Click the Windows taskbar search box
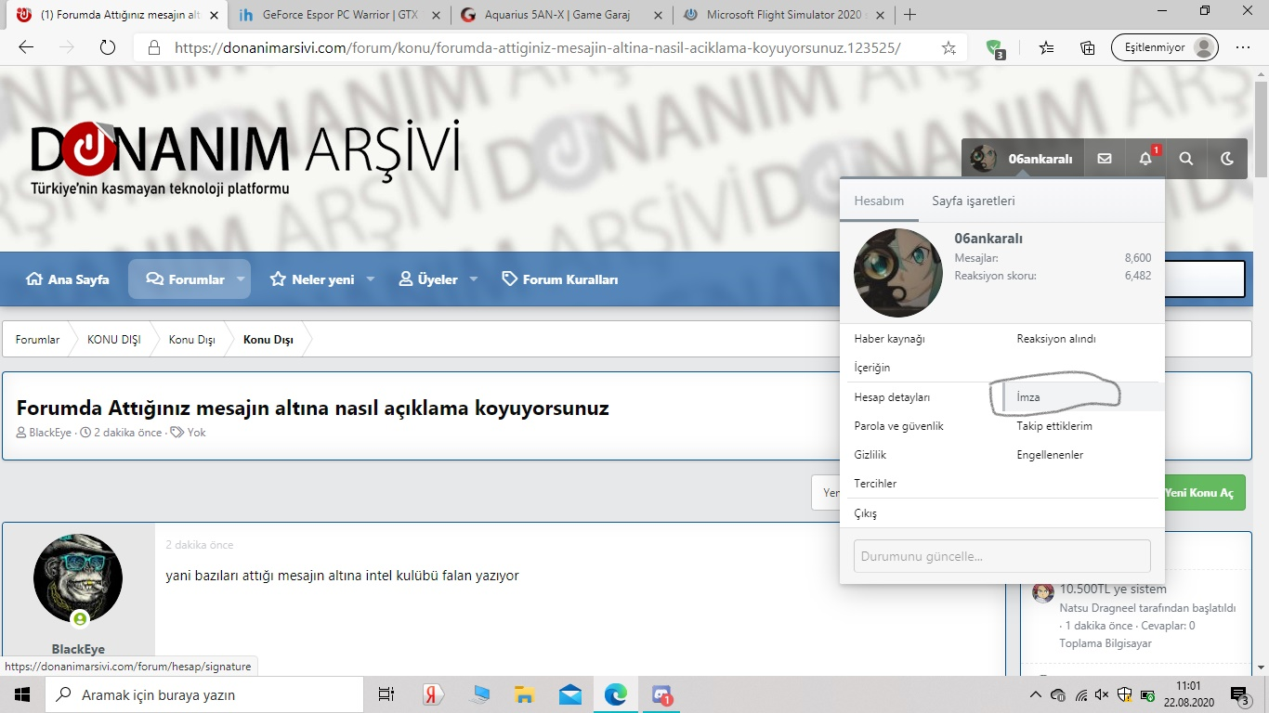The height and width of the screenshot is (713, 1269). coord(204,694)
